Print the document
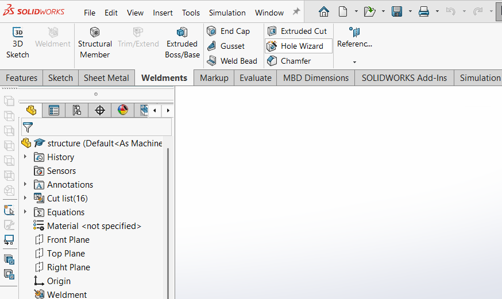 pyautogui.click(x=424, y=12)
